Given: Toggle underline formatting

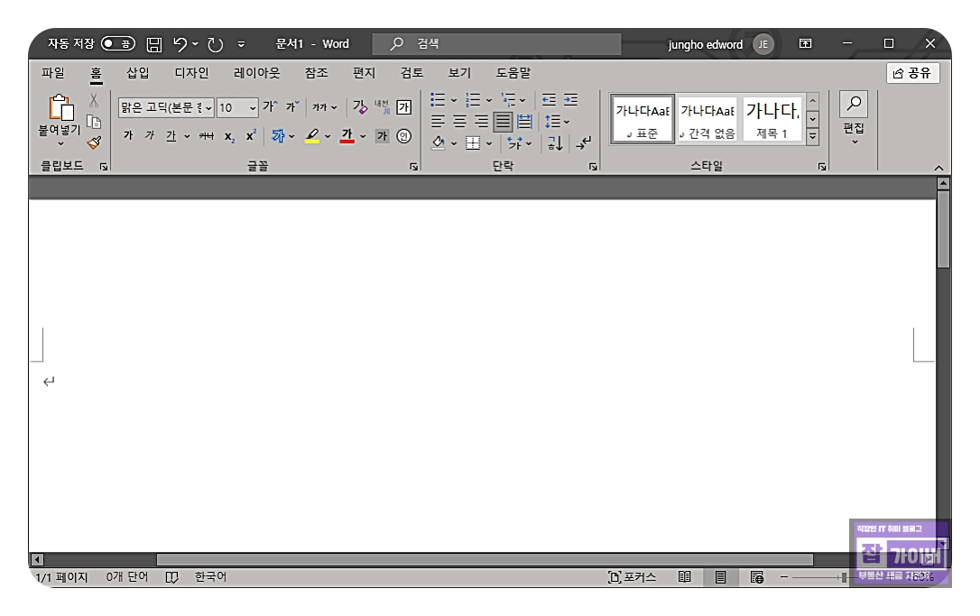Looking at the screenshot, I should click(171, 135).
